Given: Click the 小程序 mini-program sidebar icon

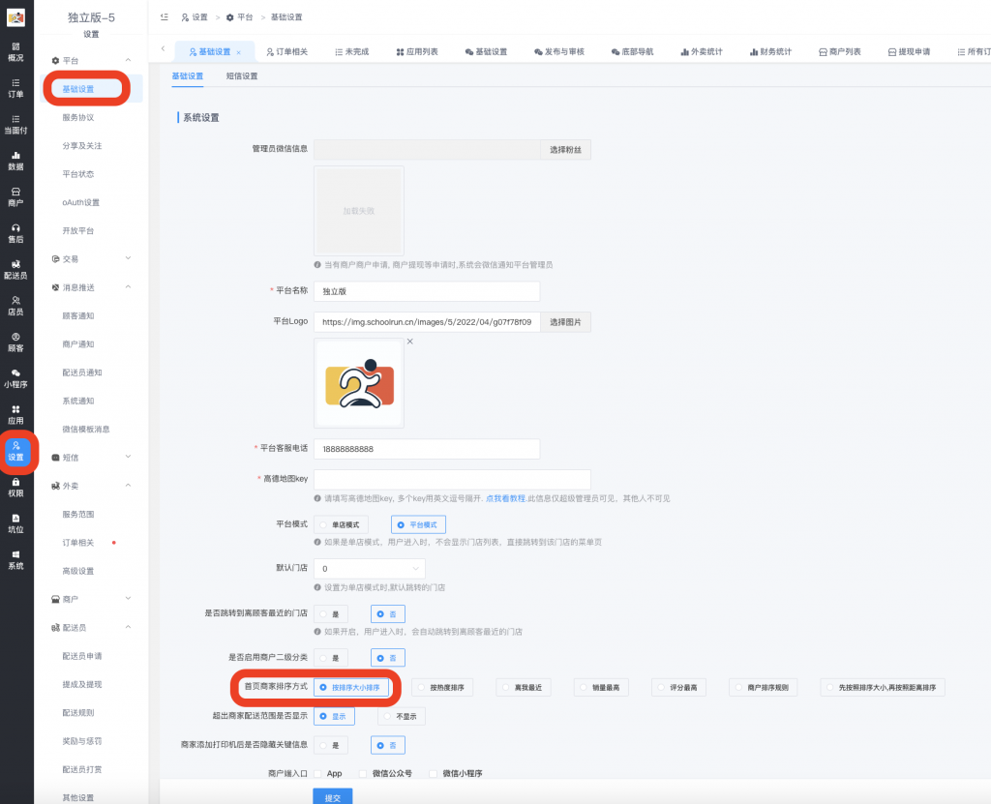Looking at the screenshot, I should pos(15,377).
